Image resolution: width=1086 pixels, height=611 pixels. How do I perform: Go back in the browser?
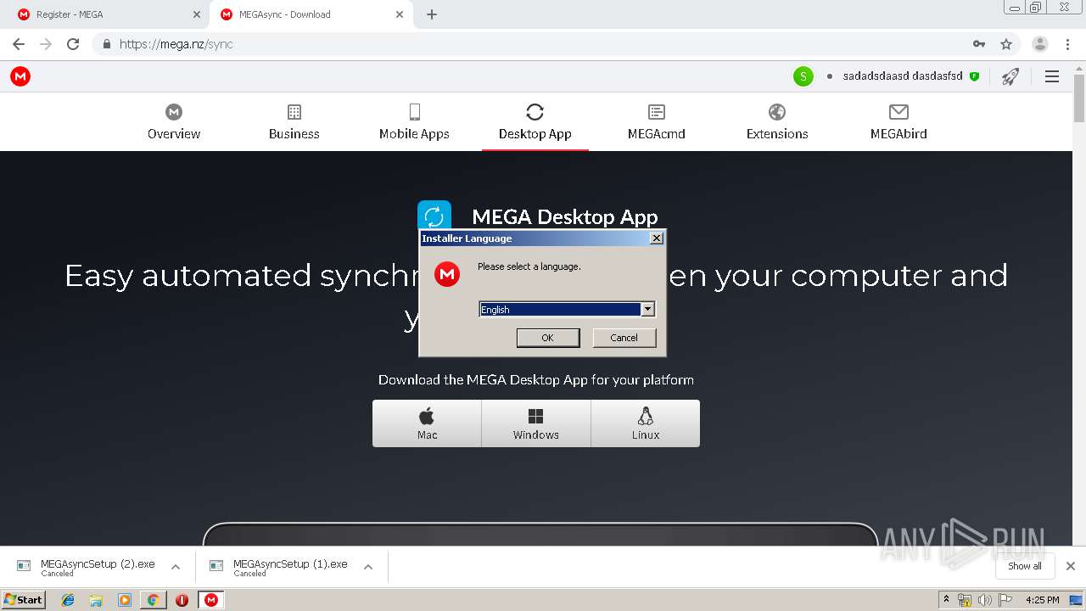19,44
